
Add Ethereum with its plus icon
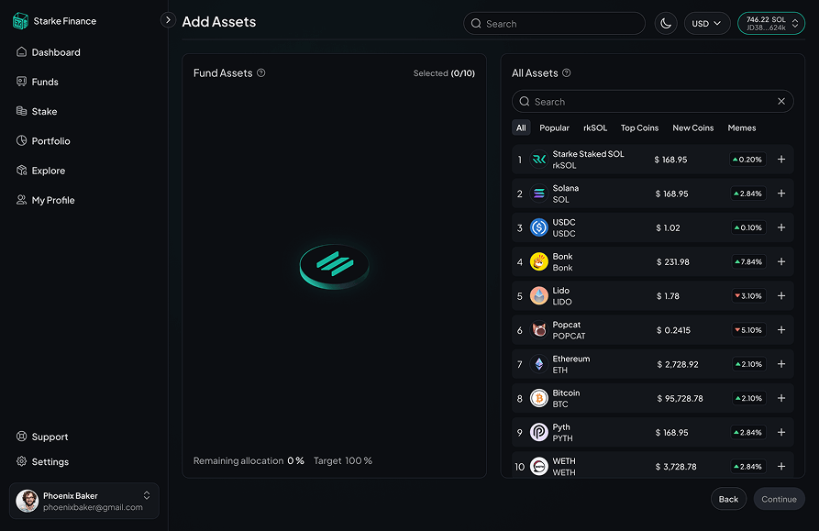point(781,364)
